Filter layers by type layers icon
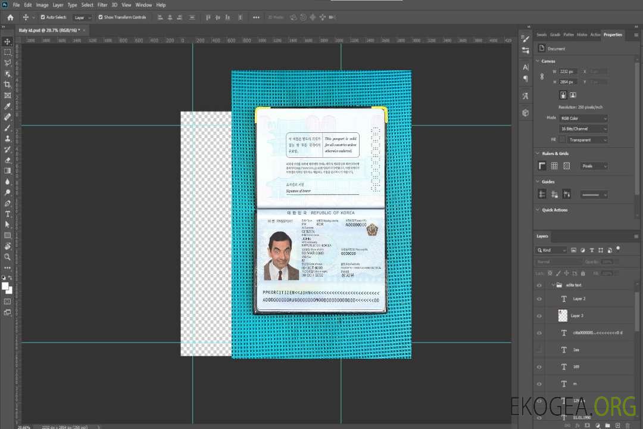This screenshot has width=643, height=429. point(593,250)
